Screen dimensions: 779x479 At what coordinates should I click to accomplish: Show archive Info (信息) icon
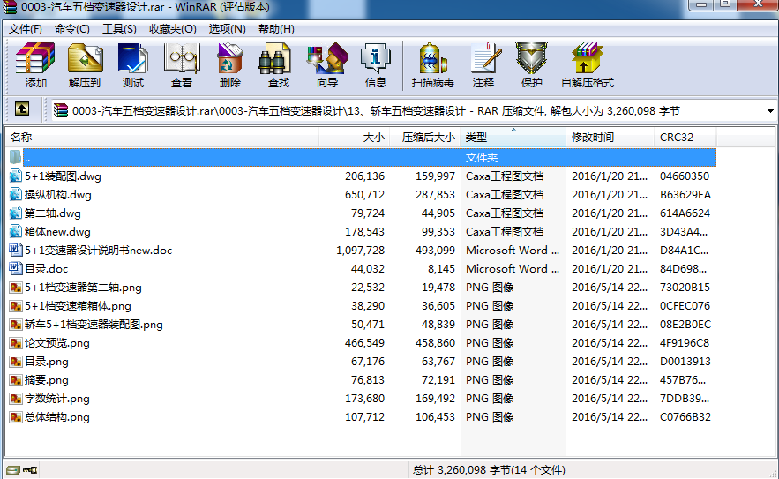pyautogui.click(x=376, y=65)
